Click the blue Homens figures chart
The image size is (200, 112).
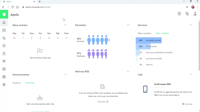pyautogui.click(x=98, y=40)
